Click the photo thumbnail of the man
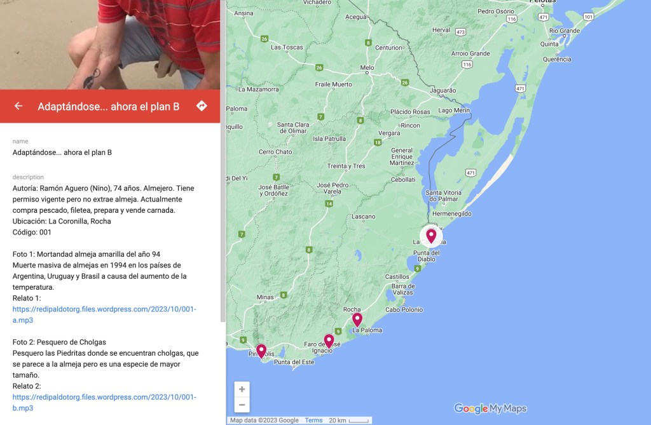 tap(110, 44)
